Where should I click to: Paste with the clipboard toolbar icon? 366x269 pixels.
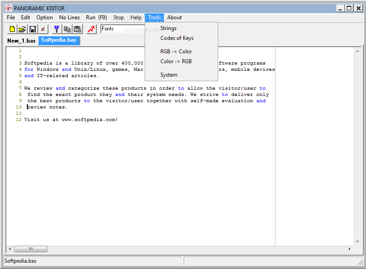pos(78,29)
